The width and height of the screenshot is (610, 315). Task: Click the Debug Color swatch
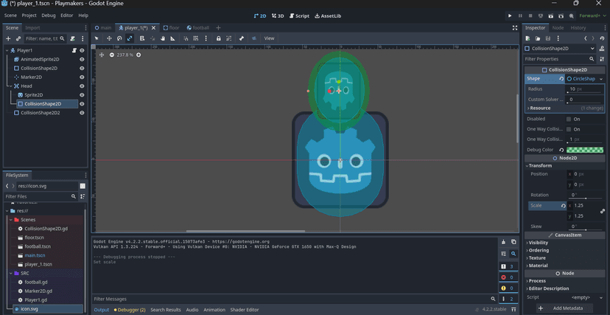pyautogui.click(x=585, y=150)
